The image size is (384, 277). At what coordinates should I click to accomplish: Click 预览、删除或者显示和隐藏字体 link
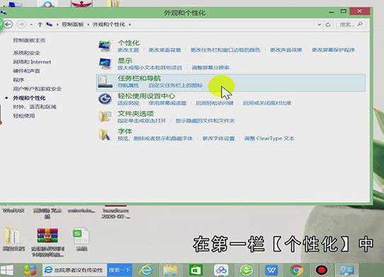tap(155, 138)
